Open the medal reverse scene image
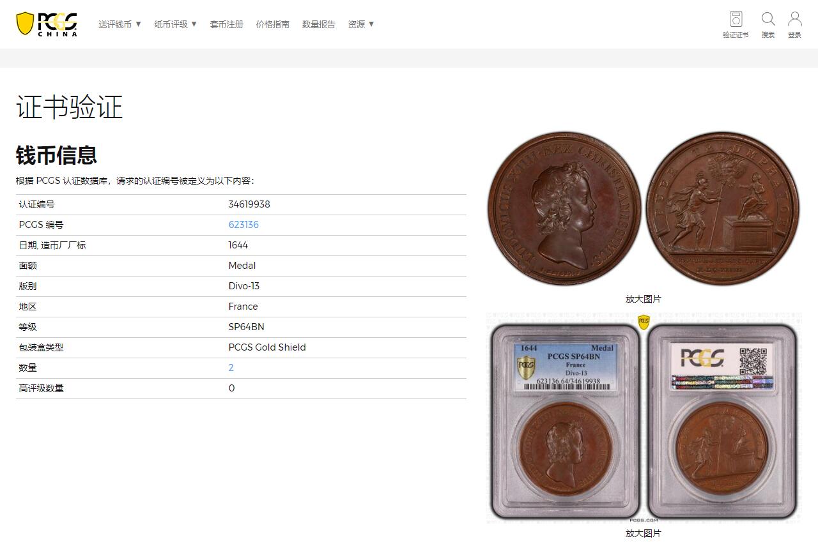This screenshot has width=818, height=546. (723, 209)
